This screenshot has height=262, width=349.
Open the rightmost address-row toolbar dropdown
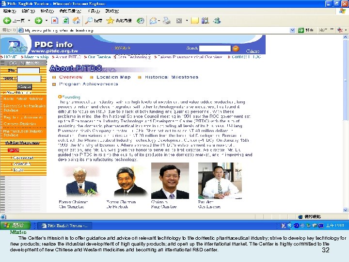[x=346, y=30]
